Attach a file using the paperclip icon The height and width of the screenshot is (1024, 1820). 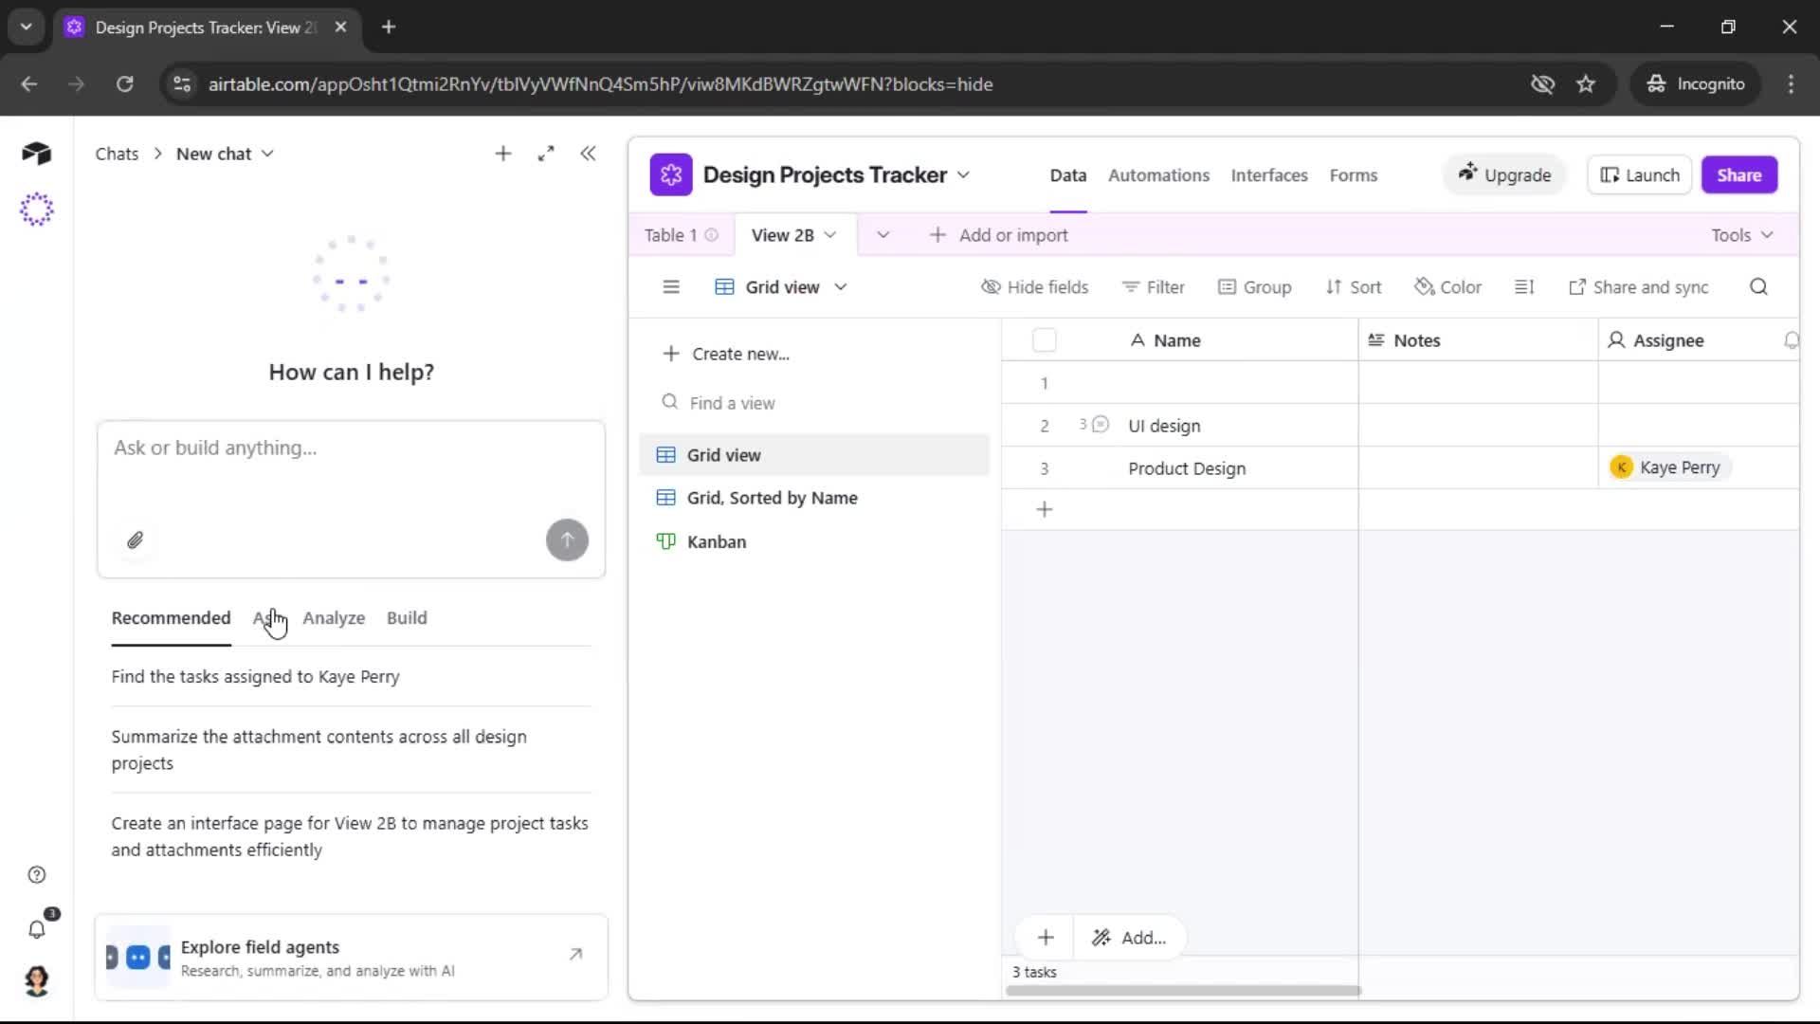[135, 539]
